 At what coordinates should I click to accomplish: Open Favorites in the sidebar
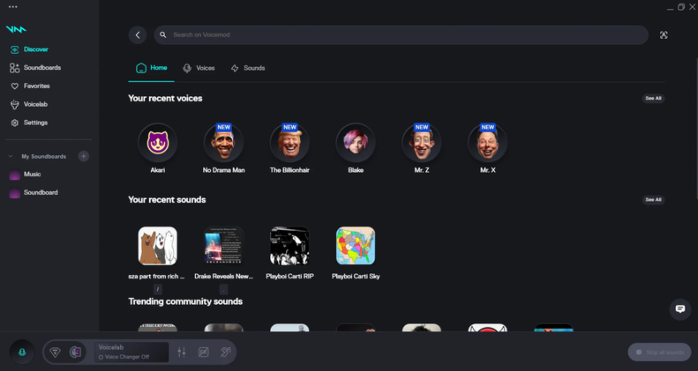37,86
